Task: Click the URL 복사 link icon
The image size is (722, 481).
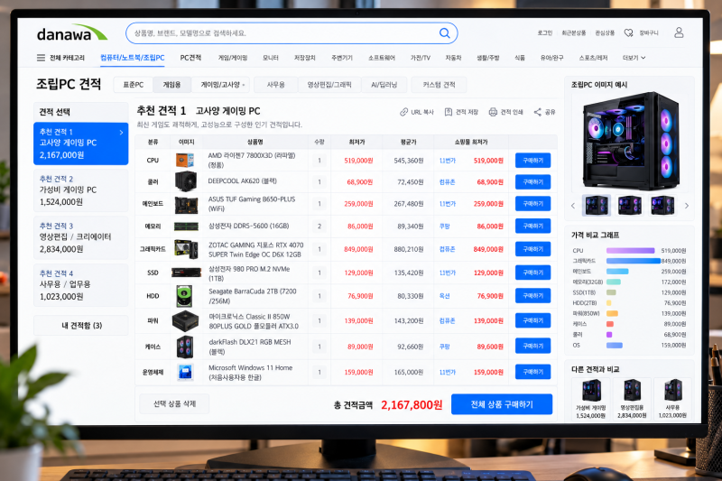Action: coord(403,112)
